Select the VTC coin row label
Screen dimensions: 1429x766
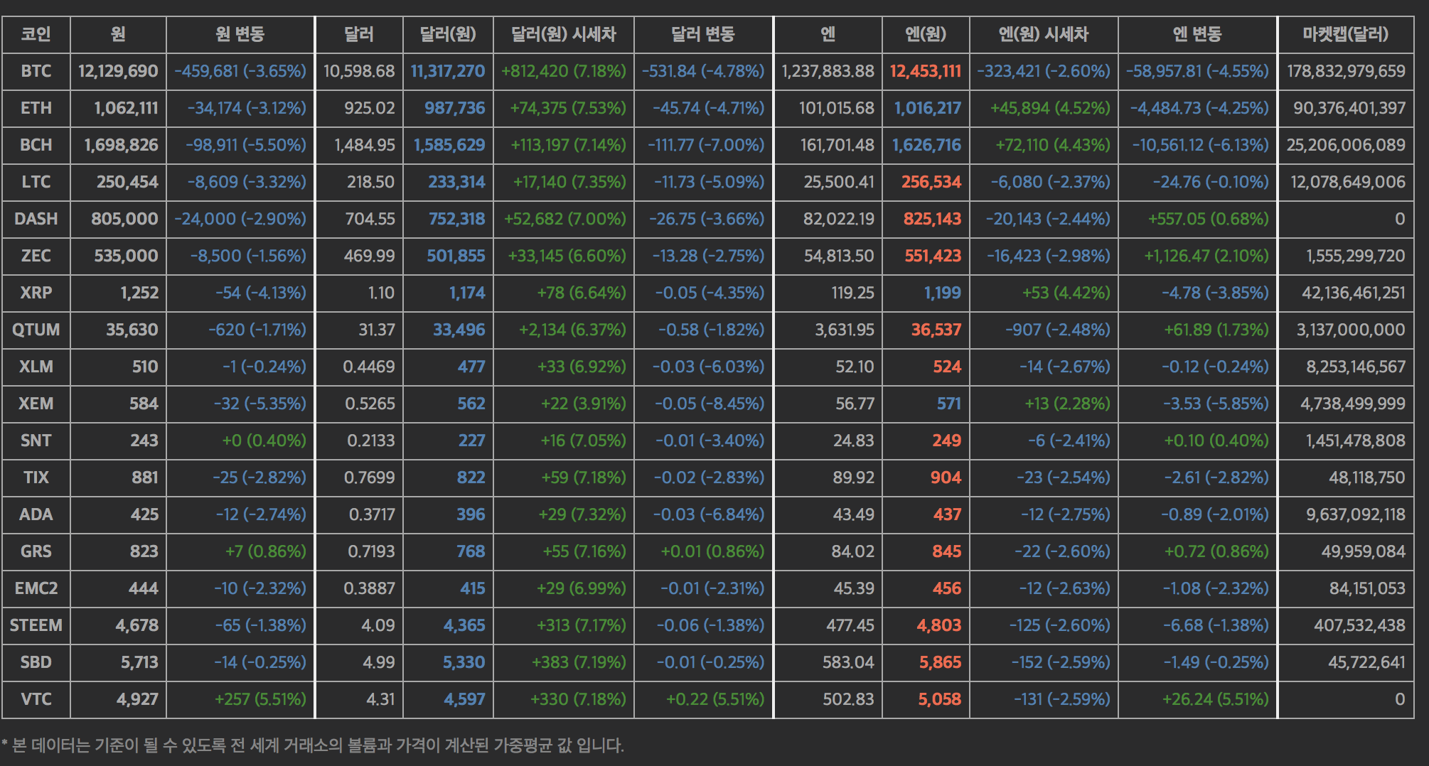36,699
